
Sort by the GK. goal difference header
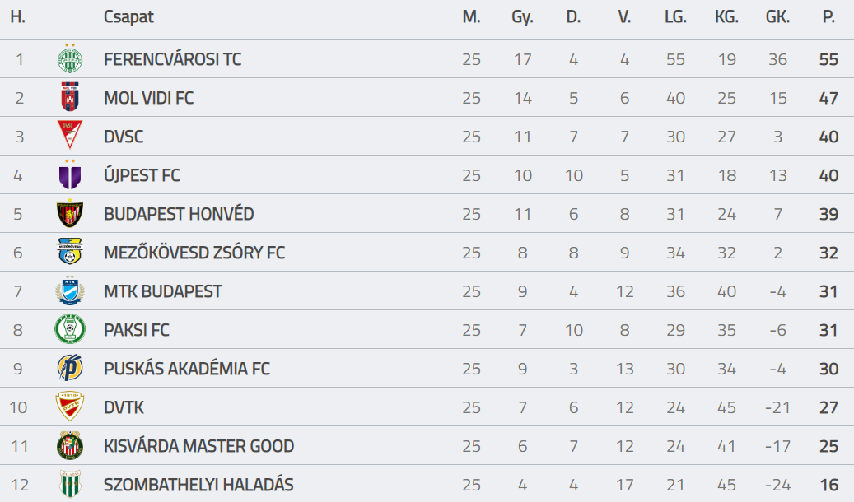(x=777, y=17)
